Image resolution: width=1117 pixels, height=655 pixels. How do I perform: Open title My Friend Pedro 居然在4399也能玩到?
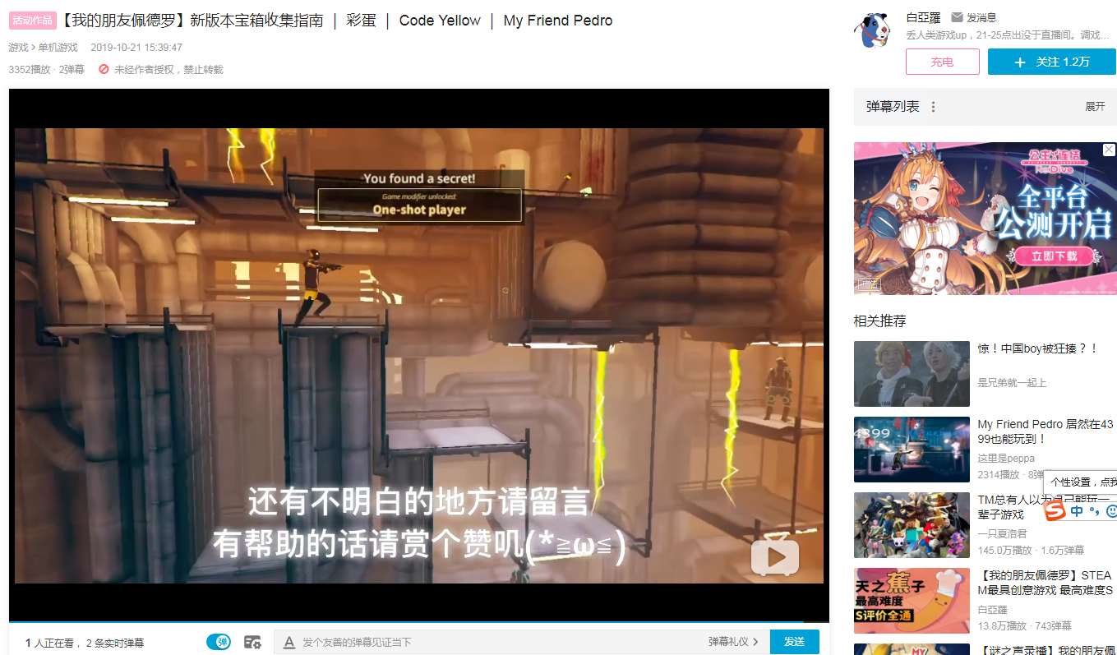click(1045, 431)
